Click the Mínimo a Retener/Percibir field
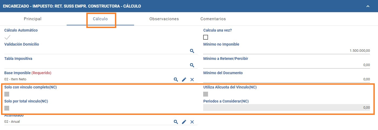378x130 pixels. tap(287, 65)
